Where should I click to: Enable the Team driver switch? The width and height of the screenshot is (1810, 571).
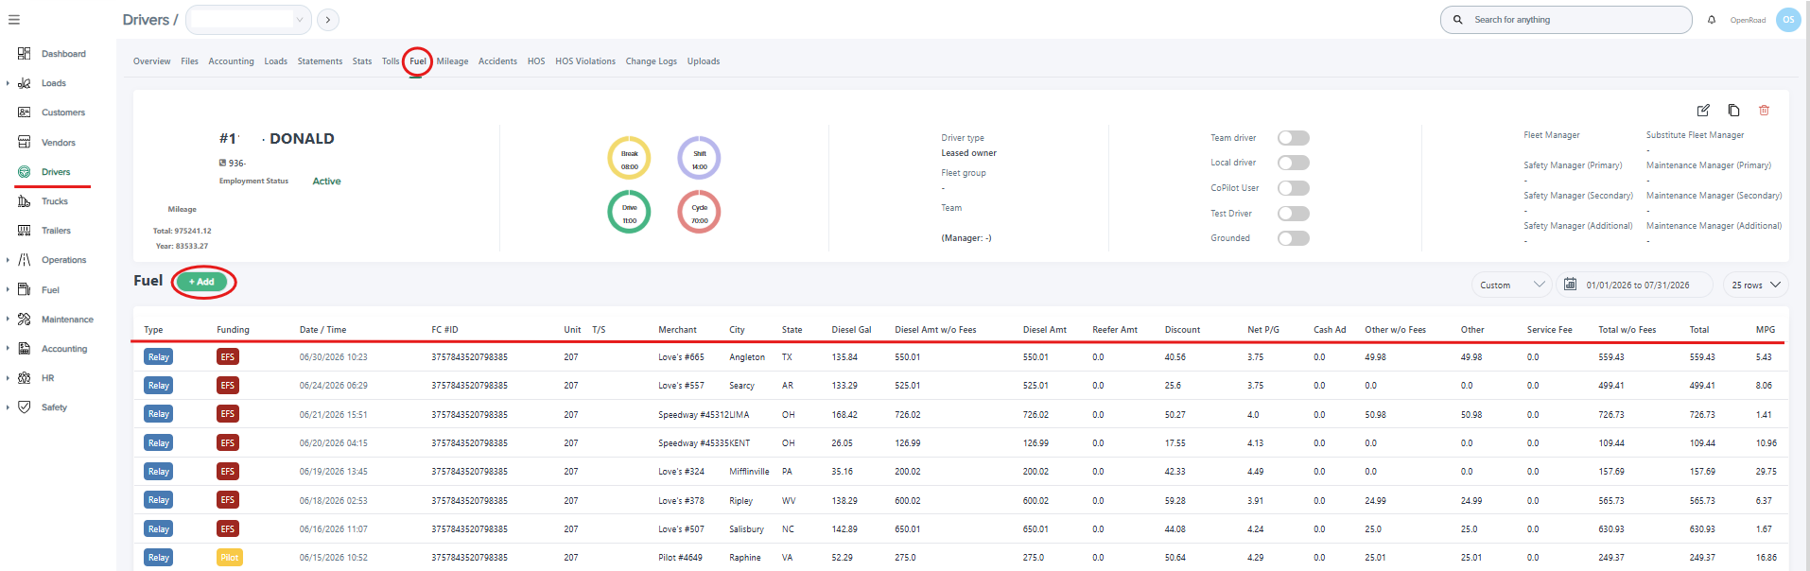1293,138
